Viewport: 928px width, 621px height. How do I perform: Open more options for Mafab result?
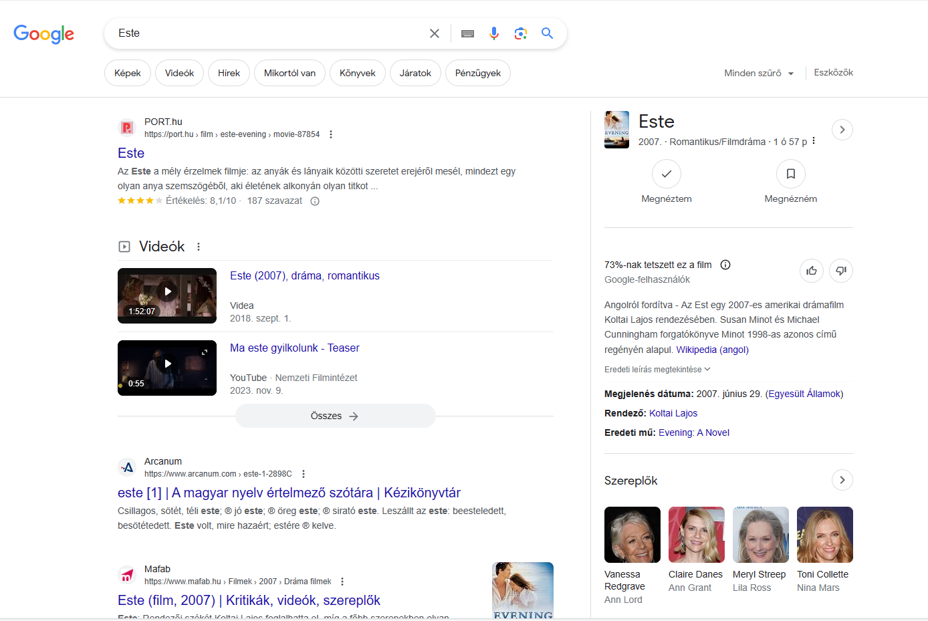[342, 582]
